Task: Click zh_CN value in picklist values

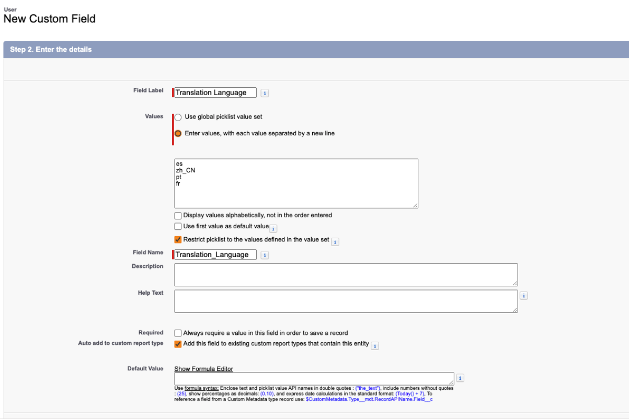Action: [186, 170]
